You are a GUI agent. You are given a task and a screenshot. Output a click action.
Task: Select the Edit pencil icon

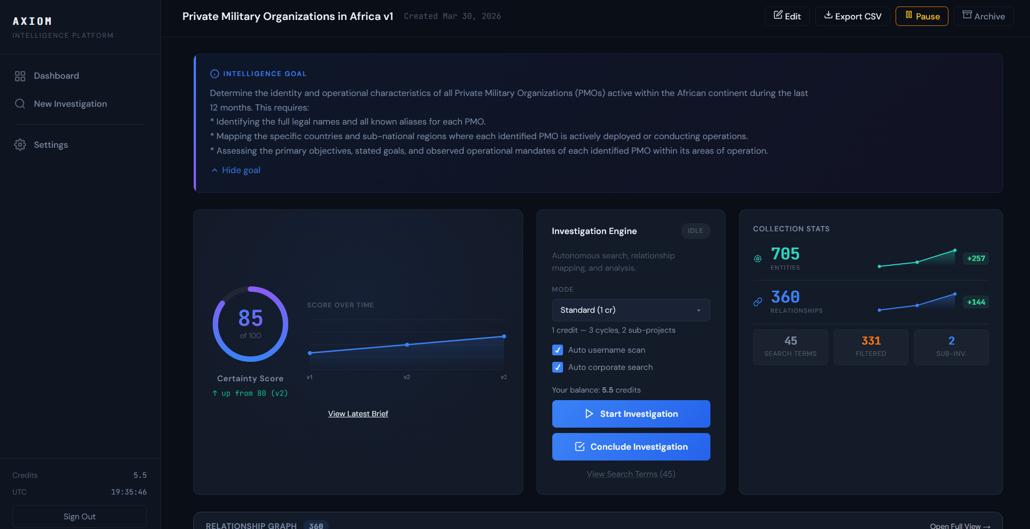[779, 16]
